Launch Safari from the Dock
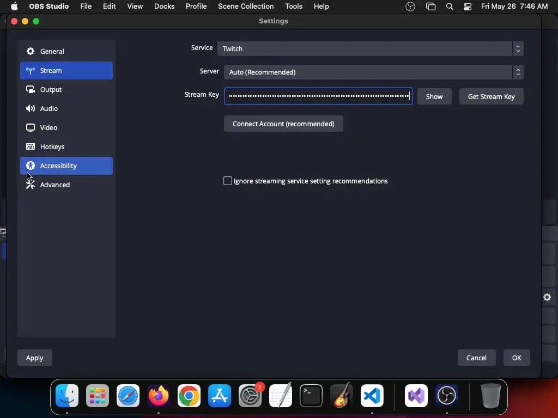 click(128, 396)
